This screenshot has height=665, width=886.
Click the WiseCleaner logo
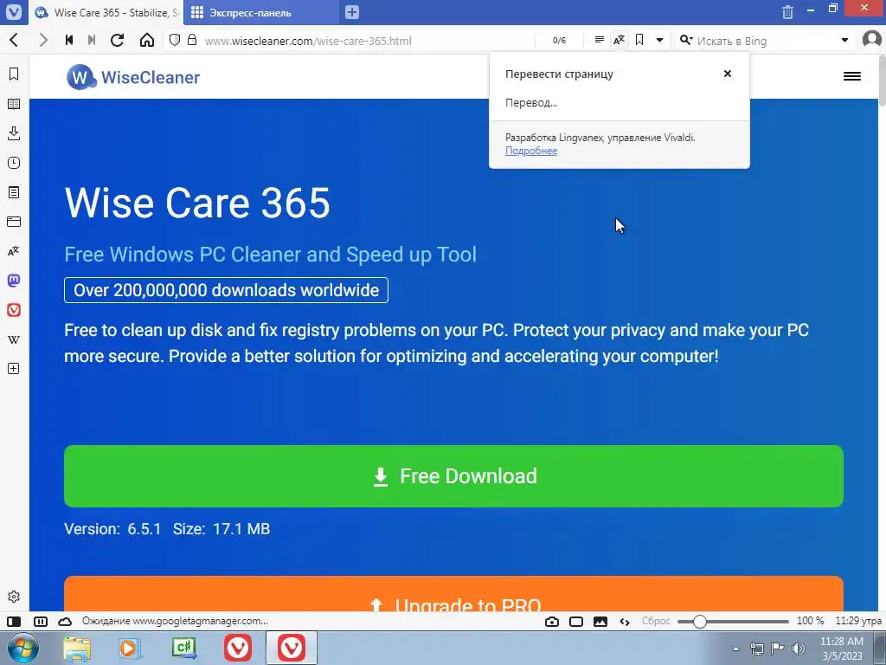[132, 77]
